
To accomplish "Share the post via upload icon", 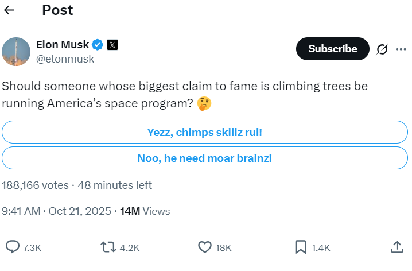I will [x=397, y=247].
